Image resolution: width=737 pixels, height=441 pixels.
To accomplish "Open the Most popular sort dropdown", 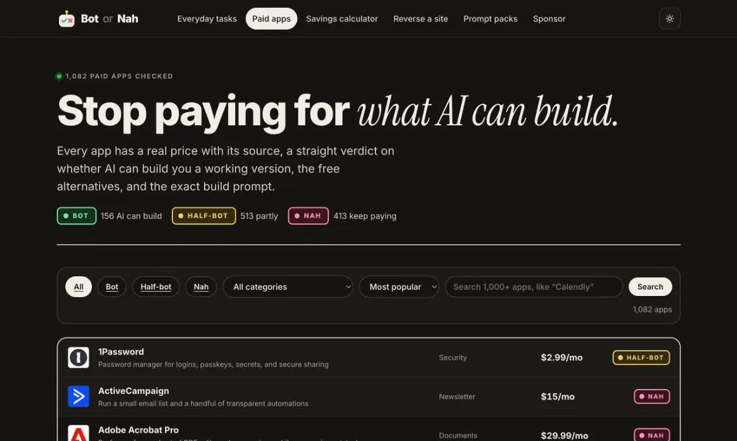I will click(399, 287).
